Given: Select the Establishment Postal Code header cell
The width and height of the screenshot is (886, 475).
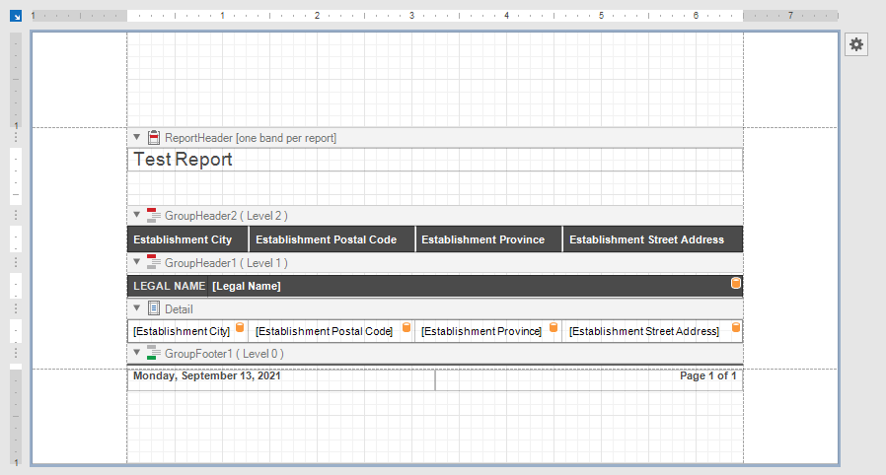Looking at the screenshot, I should (332, 239).
